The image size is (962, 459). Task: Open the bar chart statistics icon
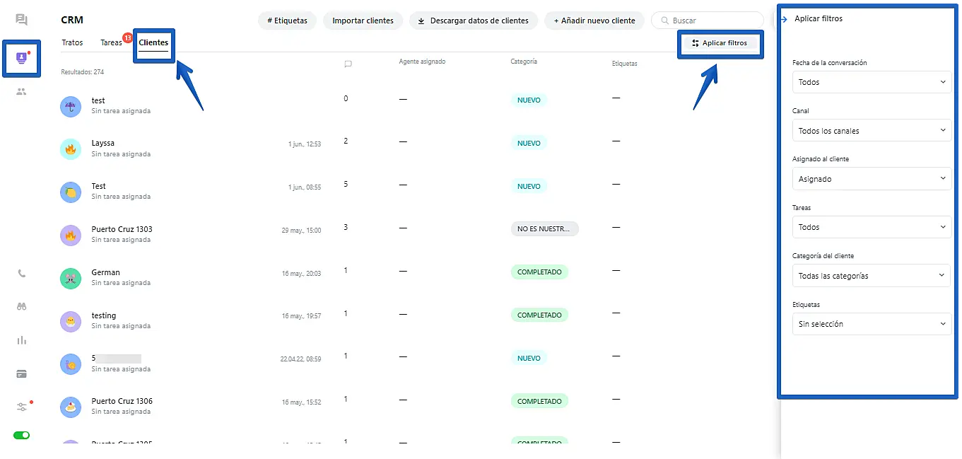(x=22, y=340)
